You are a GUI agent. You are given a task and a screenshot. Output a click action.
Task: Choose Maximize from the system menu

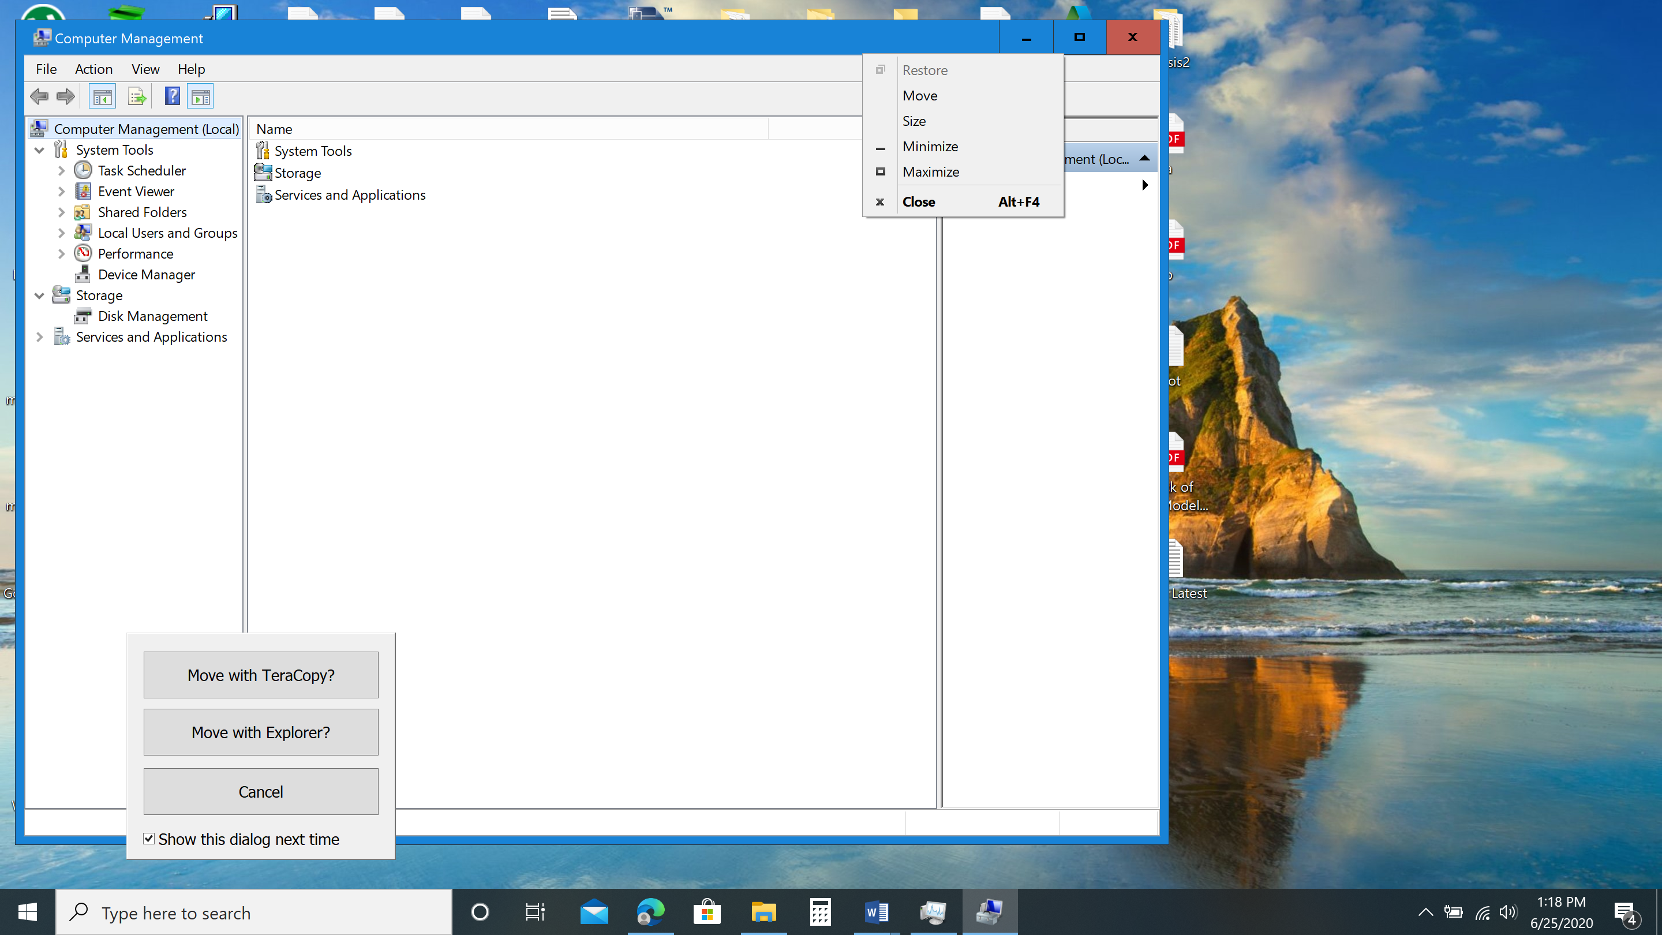[x=963, y=171]
